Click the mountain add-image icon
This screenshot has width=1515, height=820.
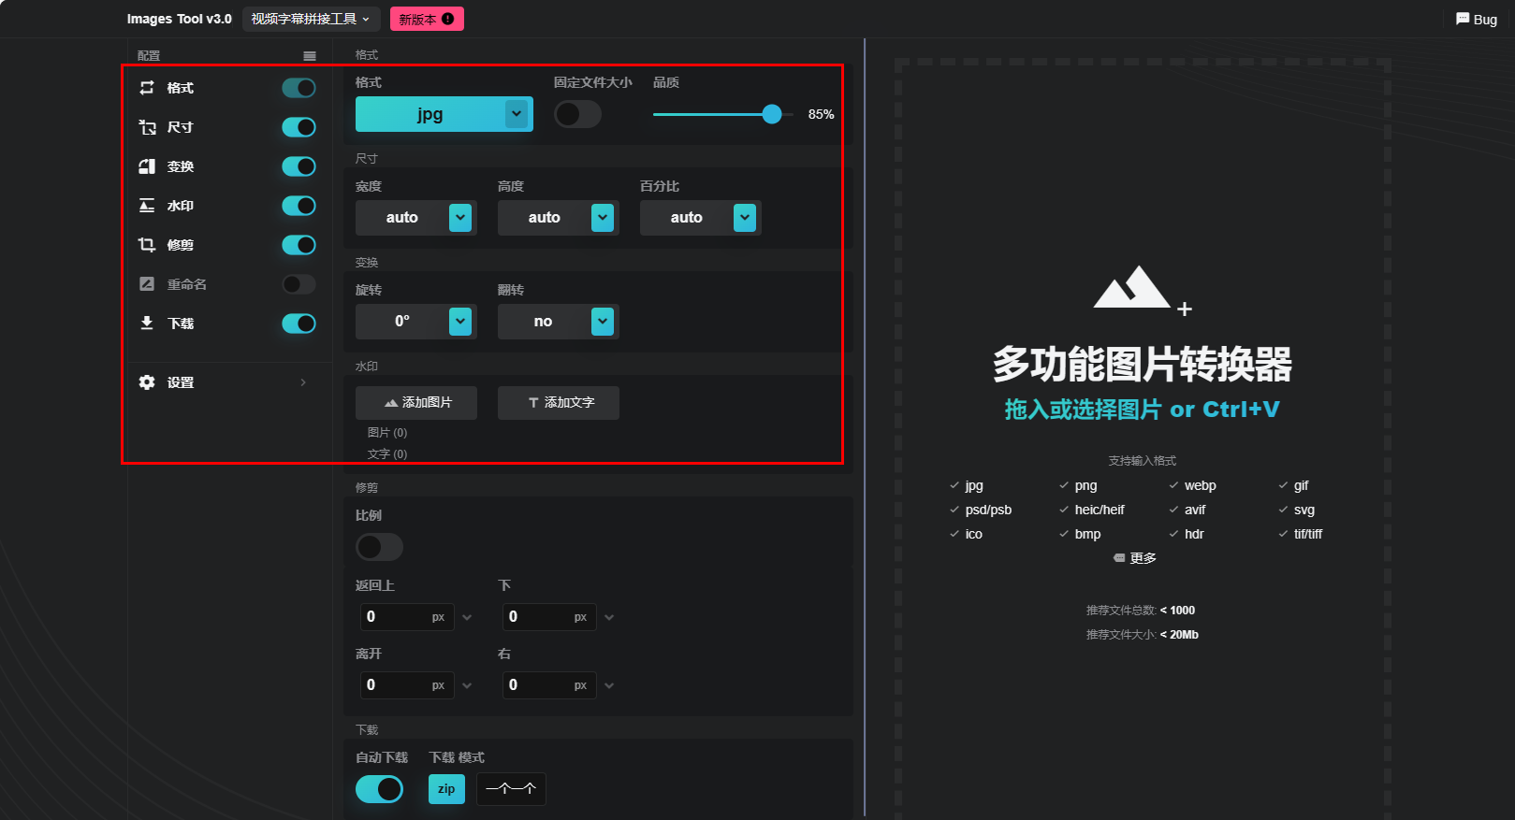pyautogui.click(x=1142, y=290)
